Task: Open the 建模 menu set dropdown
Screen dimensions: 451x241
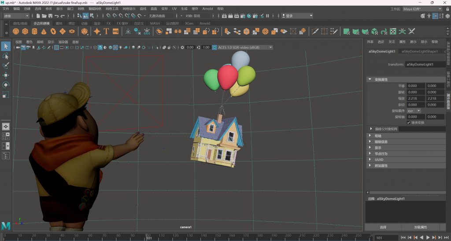Action: (x=16, y=16)
